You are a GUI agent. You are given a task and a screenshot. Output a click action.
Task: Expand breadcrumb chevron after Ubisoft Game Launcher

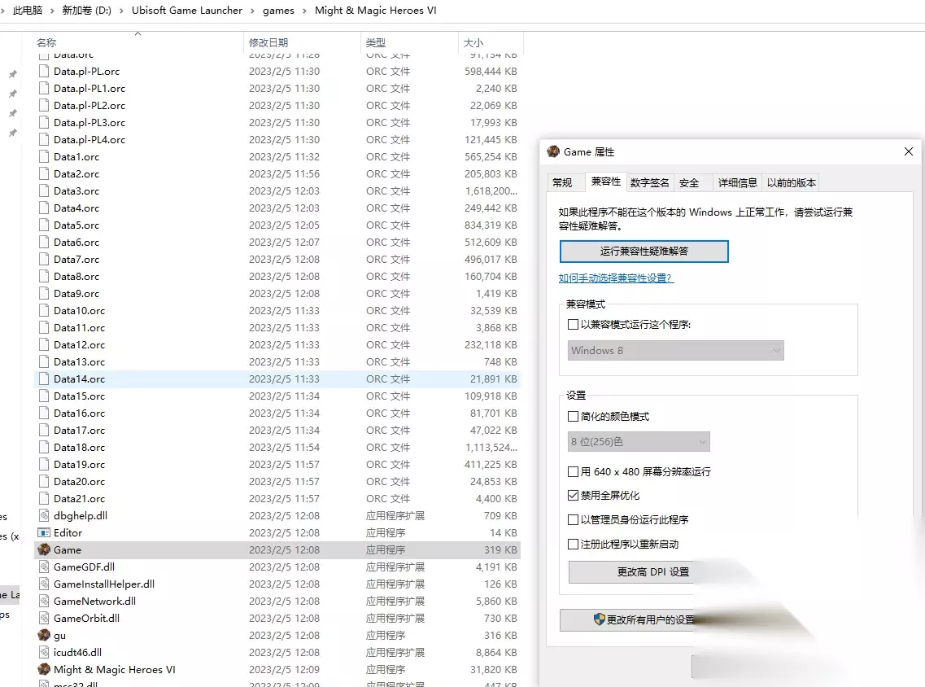[252, 11]
